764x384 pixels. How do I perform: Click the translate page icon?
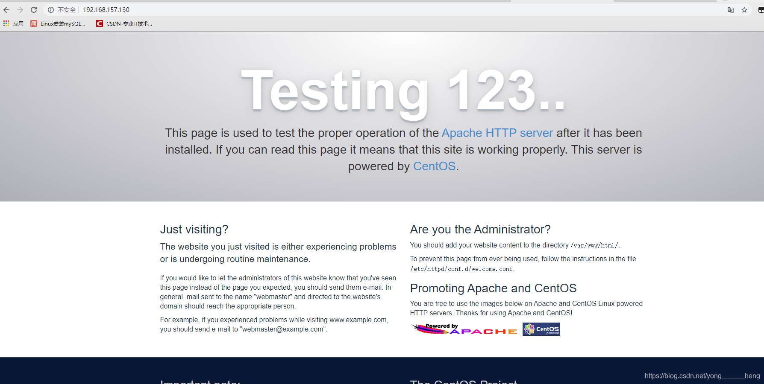(x=731, y=10)
